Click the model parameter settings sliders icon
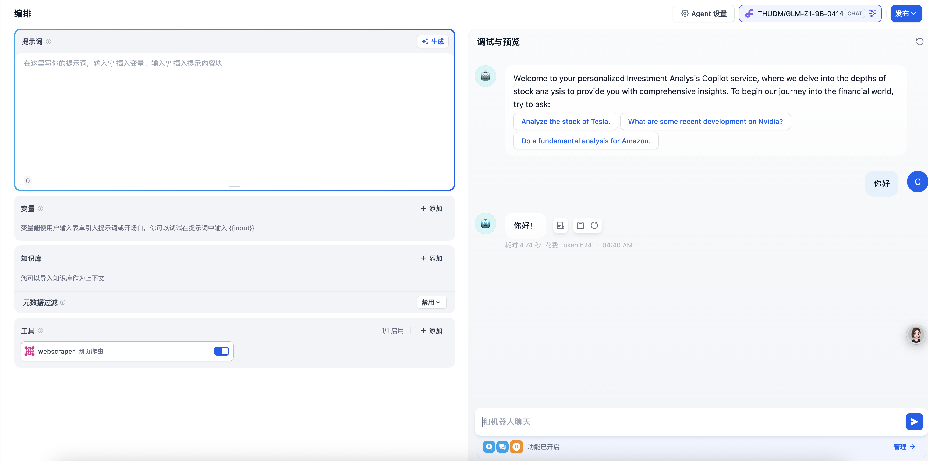The image size is (928, 461). (872, 14)
